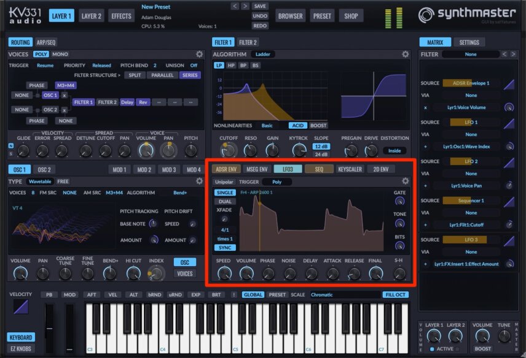
Task: Click the SAVE preset button
Action: coord(260,6)
